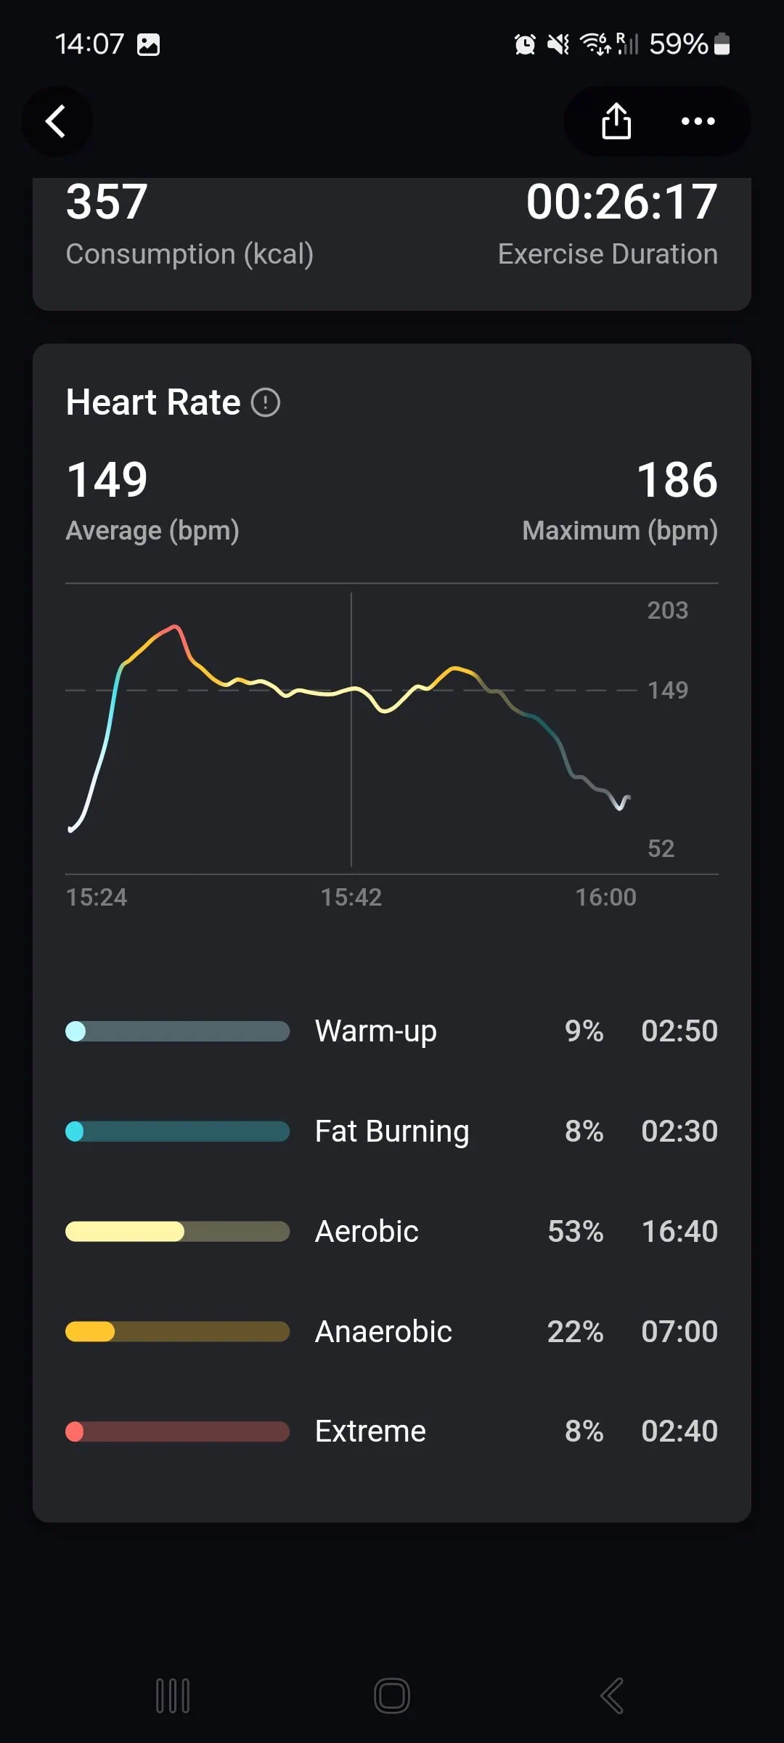Tap the Extreme zone red bar
The height and width of the screenshot is (1743, 784).
pyautogui.click(x=178, y=1431)
